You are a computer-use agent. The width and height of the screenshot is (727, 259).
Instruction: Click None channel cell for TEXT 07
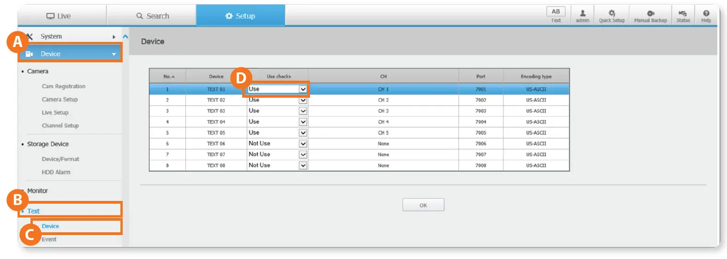click(383, 155)
